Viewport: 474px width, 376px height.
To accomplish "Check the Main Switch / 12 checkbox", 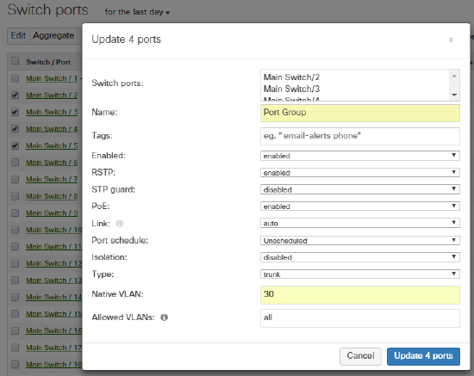I will 15,263.
